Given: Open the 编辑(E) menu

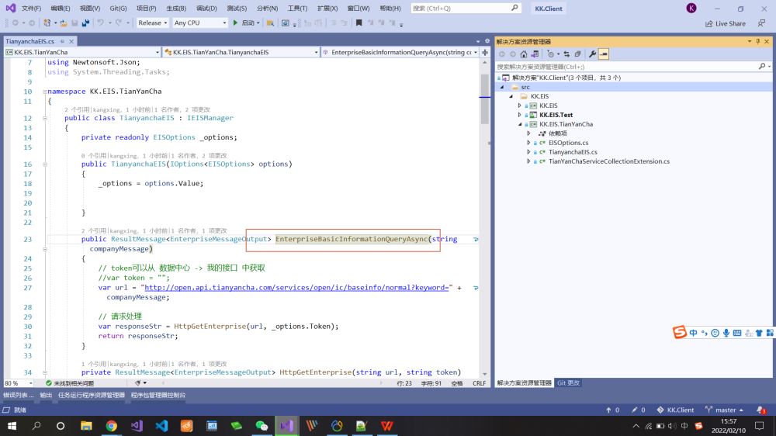Looking at the screenshot, I should [61, 9].
